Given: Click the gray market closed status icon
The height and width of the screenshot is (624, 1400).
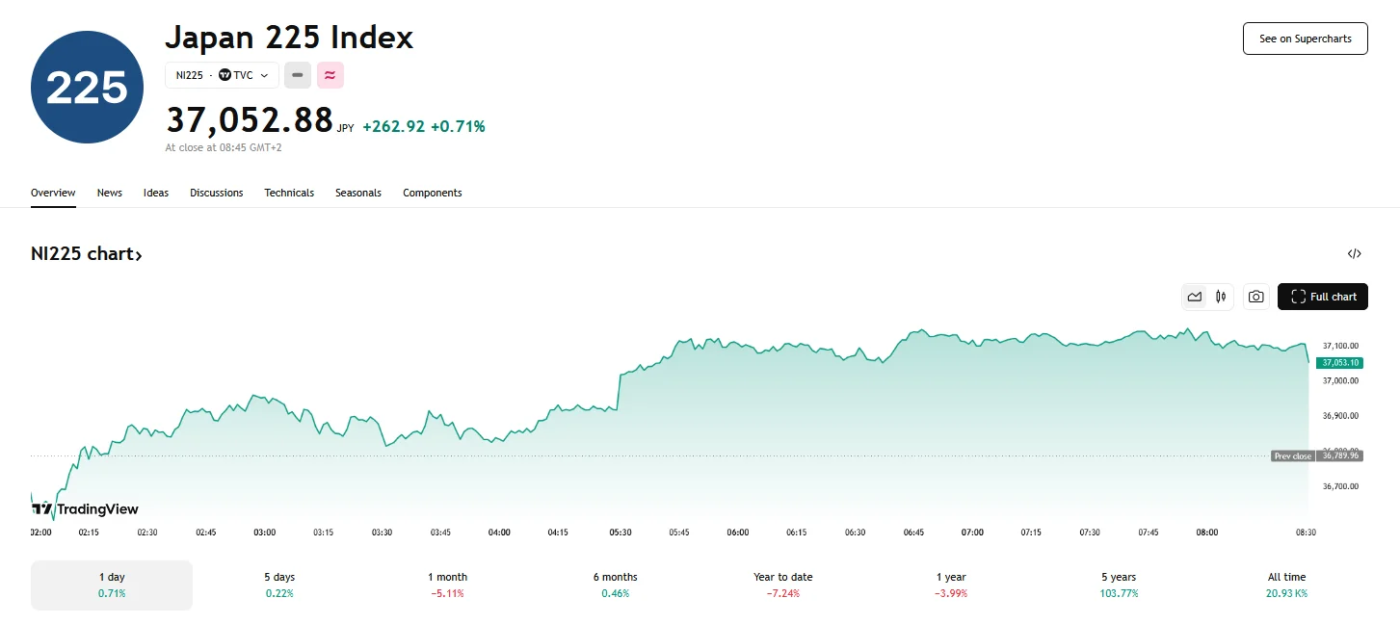Looking at the screenshot, I should [297, 75].
